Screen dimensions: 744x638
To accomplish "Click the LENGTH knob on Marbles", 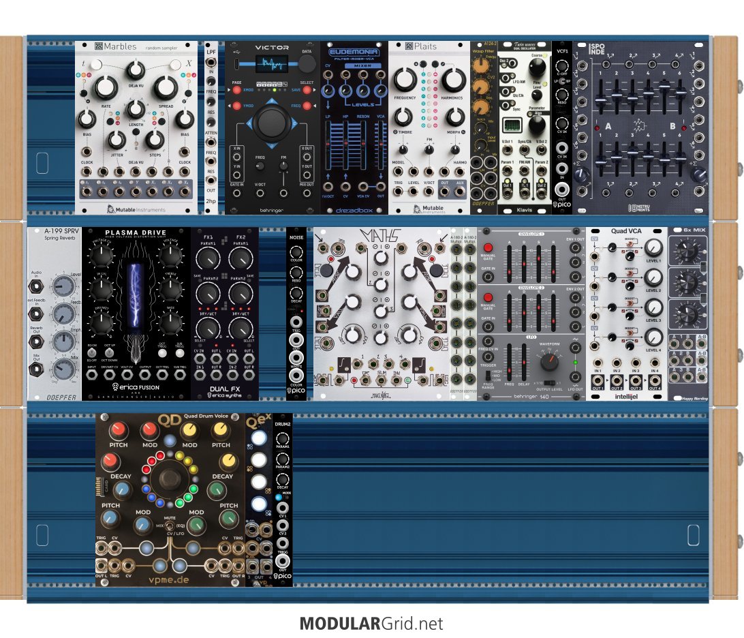I will pyautogui.click(x=136, y=110).
